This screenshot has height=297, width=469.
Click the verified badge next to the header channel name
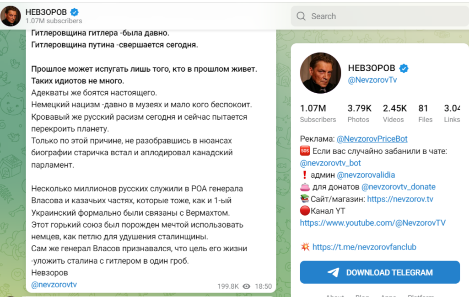pos(75,12)
